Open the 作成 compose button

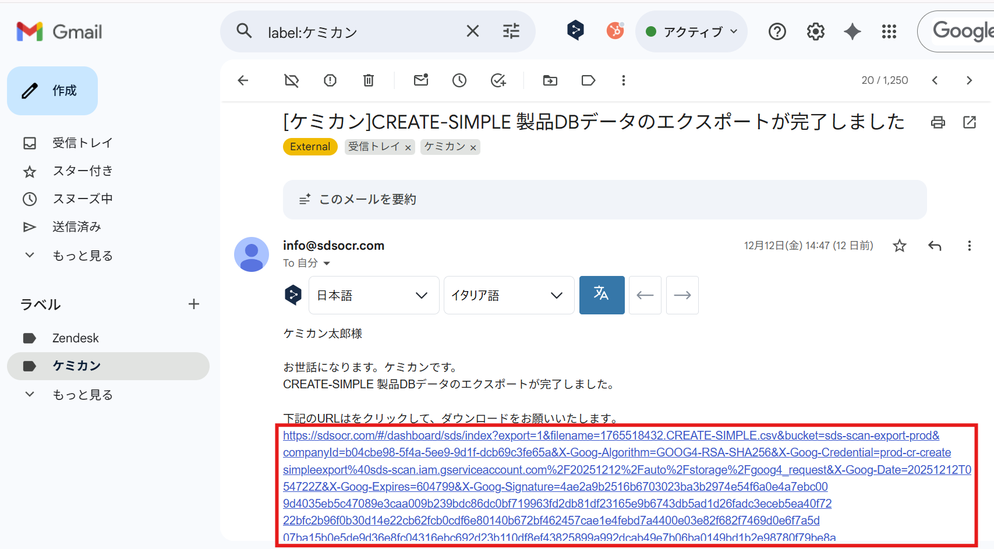click(52, 91)
